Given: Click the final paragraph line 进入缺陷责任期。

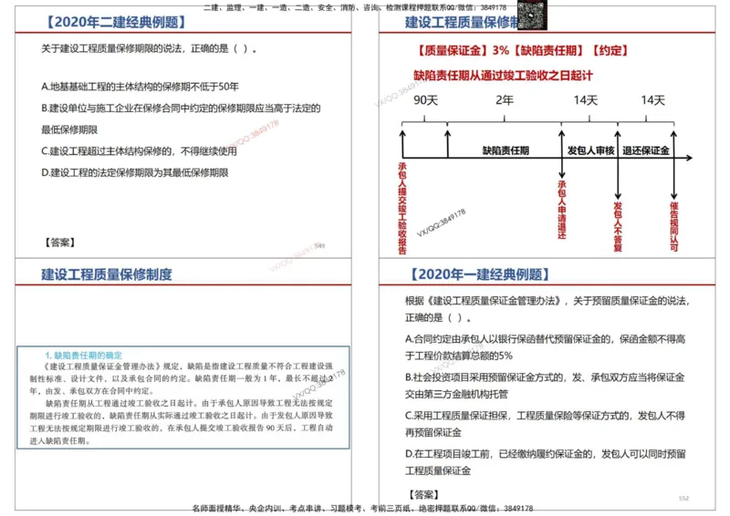Looking at the screenshot, I should click(60, 440).
